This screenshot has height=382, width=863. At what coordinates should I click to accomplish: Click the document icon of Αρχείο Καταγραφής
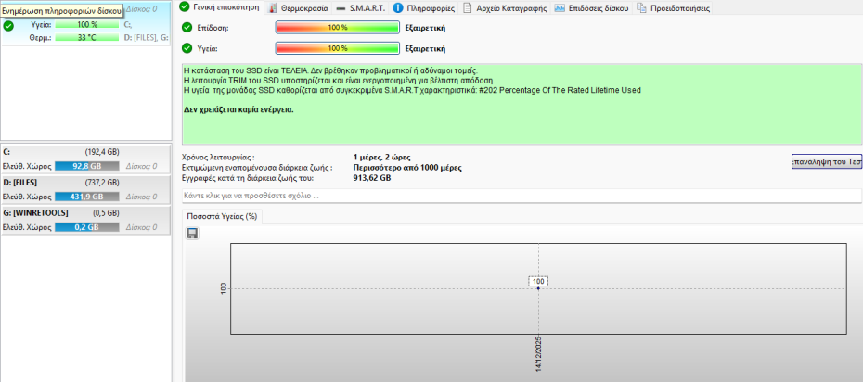(x=466, y=7)
